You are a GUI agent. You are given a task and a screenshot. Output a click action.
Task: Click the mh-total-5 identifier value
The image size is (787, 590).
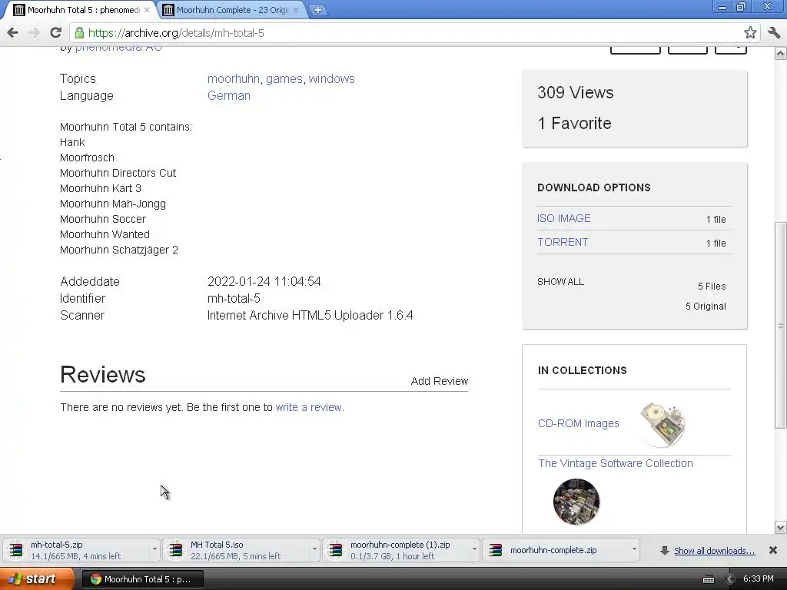pos(234,299)
